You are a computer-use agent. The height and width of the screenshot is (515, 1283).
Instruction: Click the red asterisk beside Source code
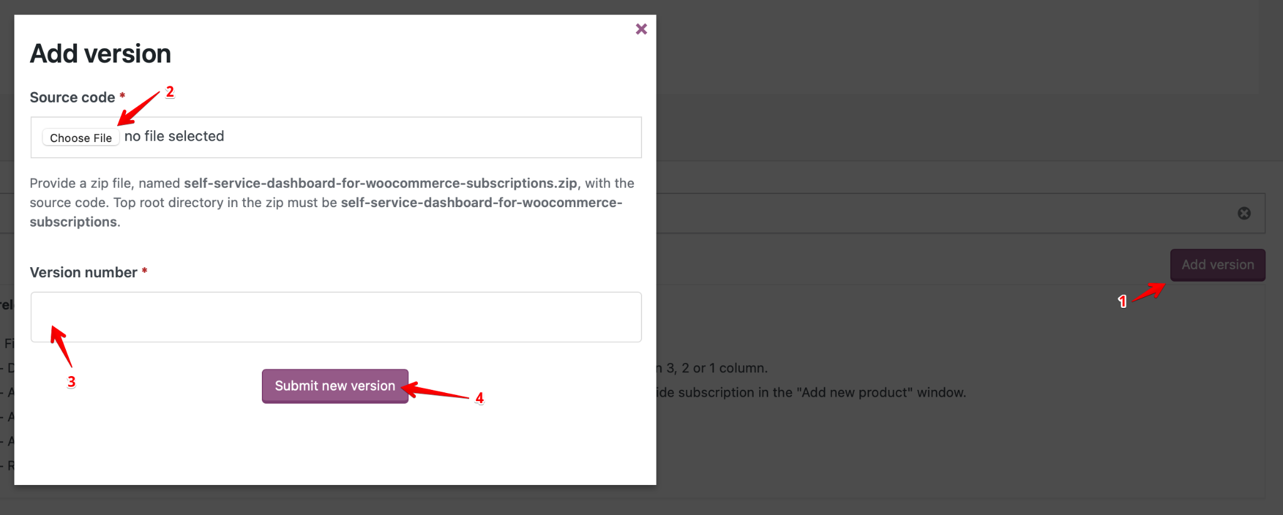(x=123, y=96)
